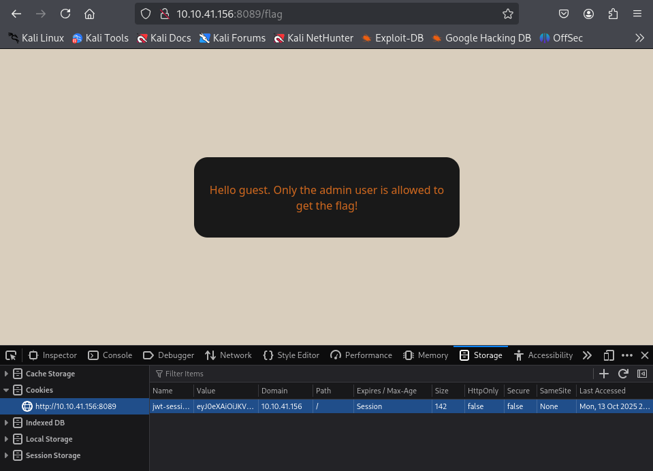Switch to the Inspector tab
The width and height of the screenshot is (653, 471).
pos(52,355)
